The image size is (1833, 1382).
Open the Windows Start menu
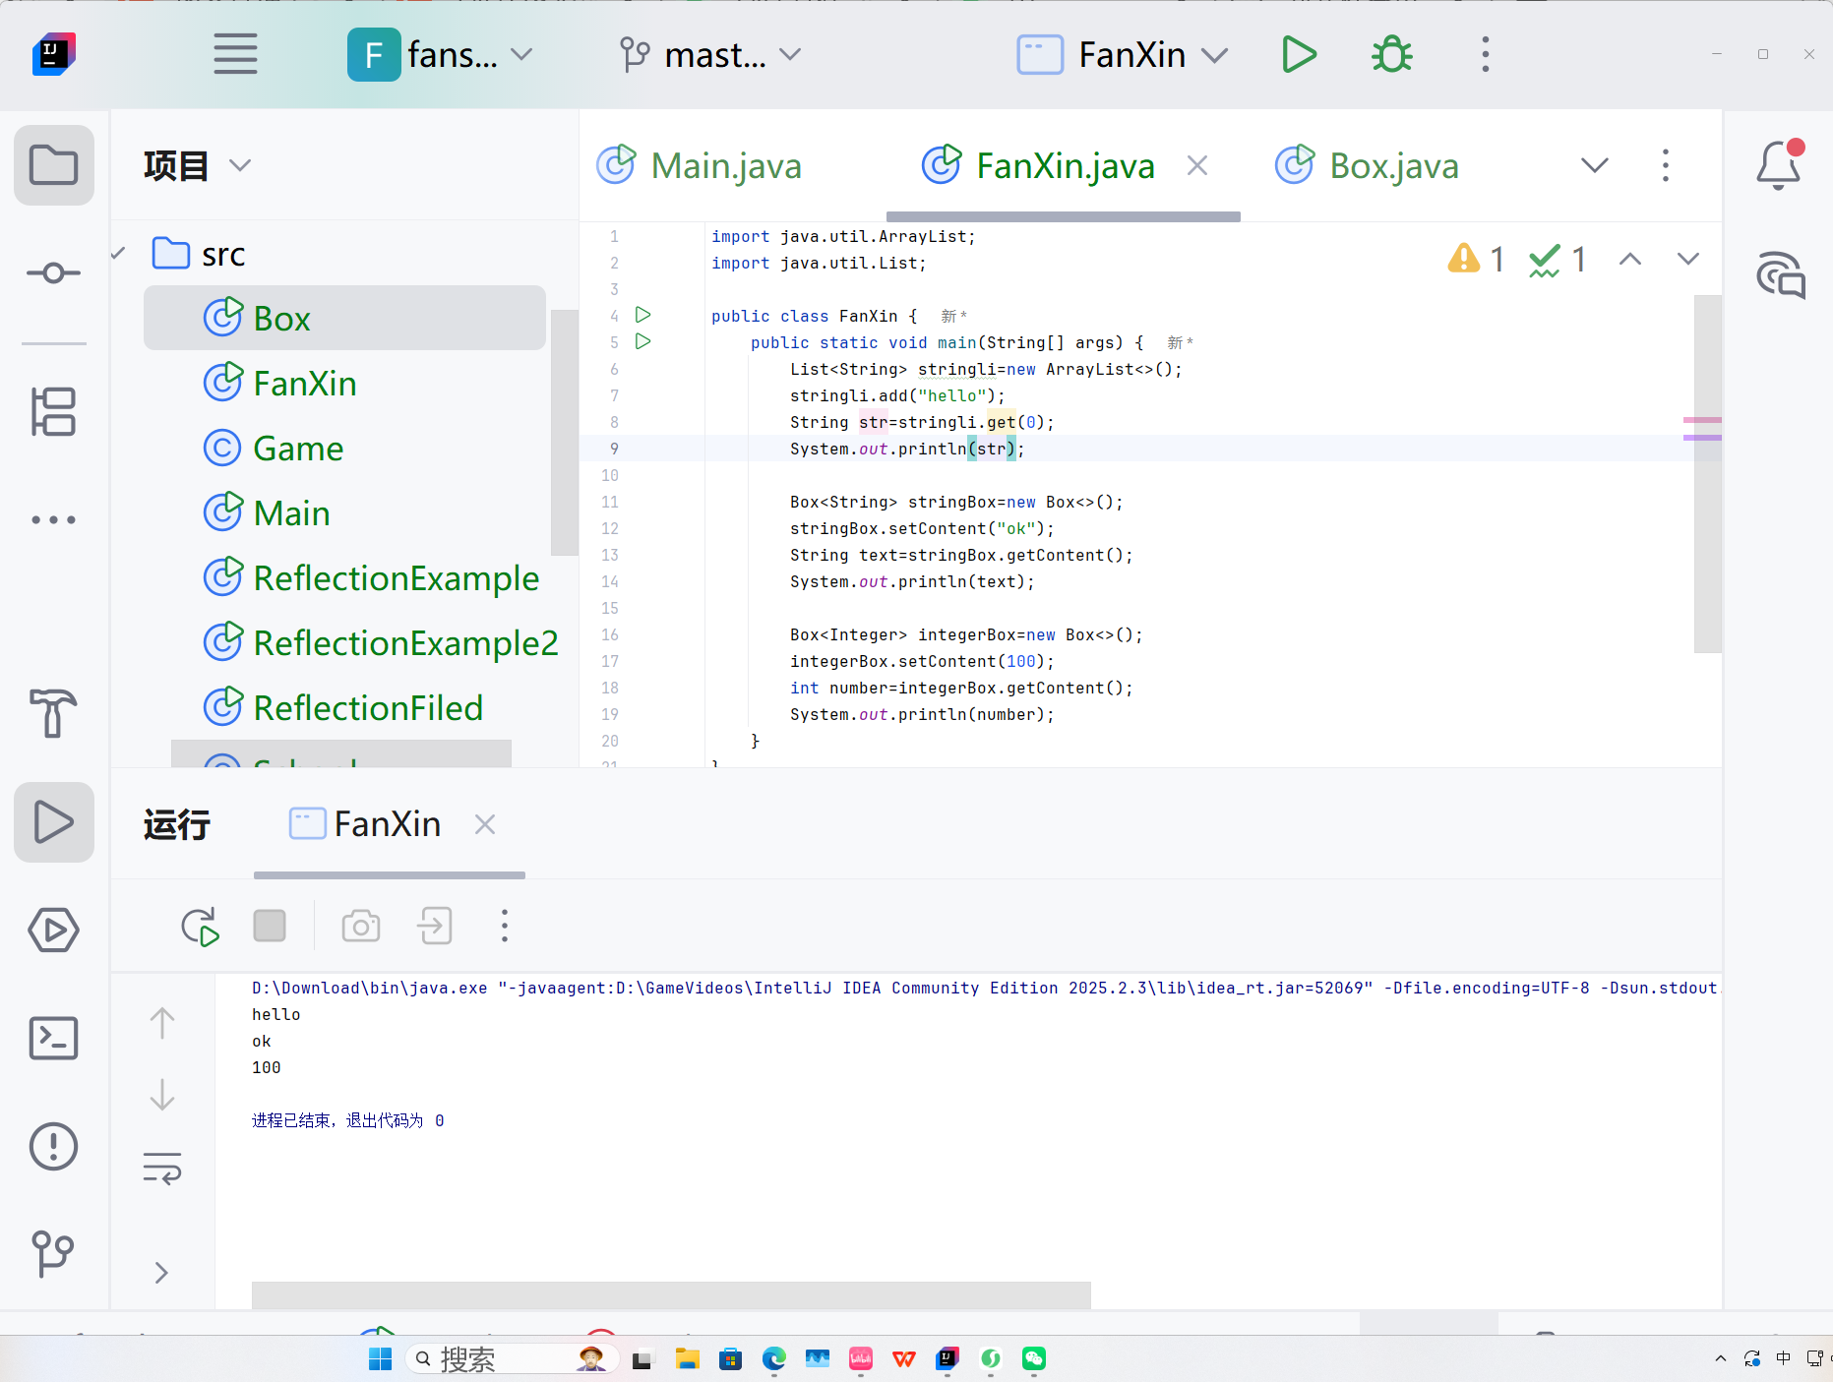click(x=380, y=1359)
